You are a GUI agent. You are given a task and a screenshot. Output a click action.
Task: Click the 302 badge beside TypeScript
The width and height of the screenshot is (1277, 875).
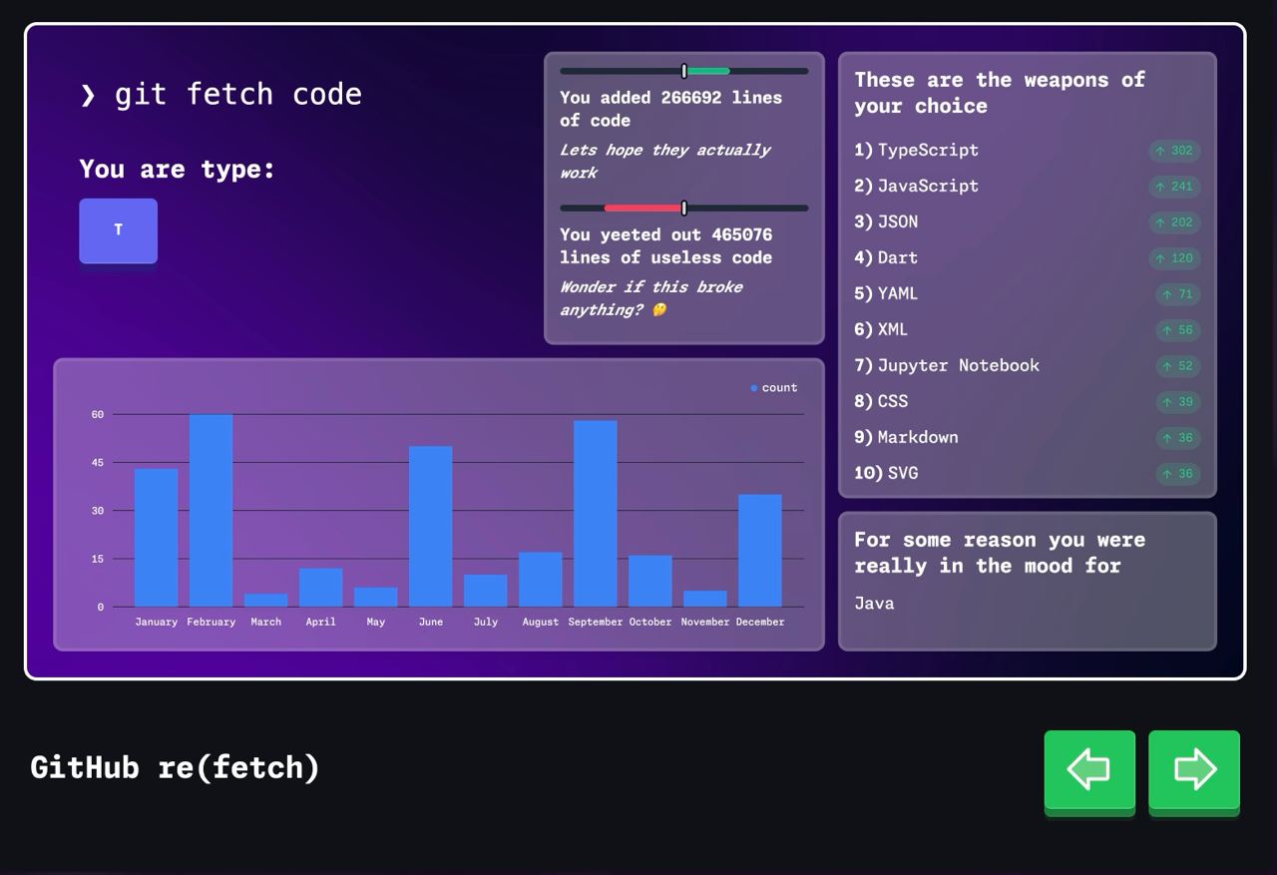pos(1174,151)
